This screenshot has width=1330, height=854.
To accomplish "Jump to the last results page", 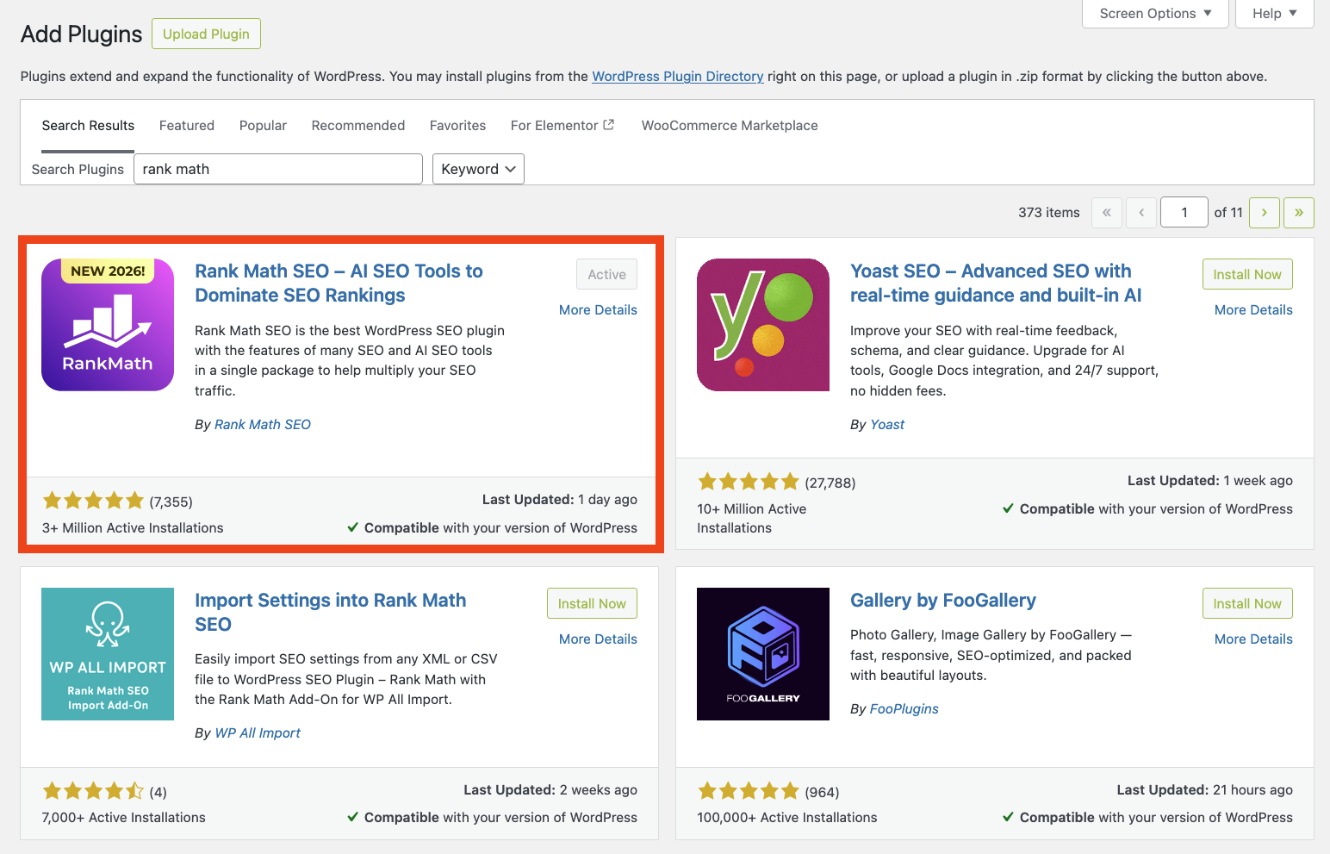I will point(1298,212).
